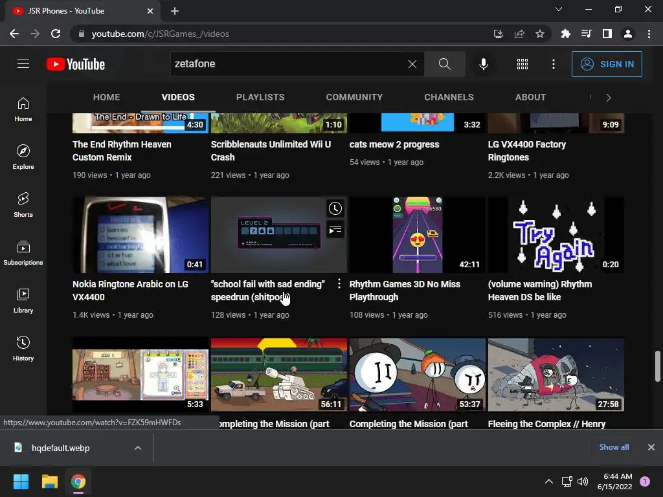The width and height of the screenshot is (663, 497).
Task: Close the JSR Phones tab
Action: click(150, 11)
